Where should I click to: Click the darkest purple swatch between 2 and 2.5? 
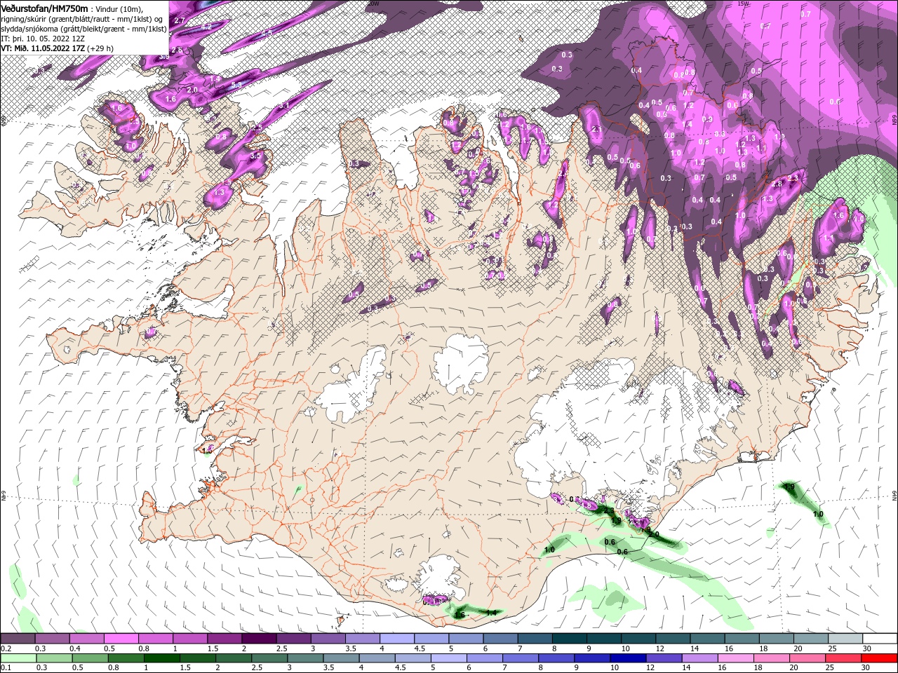(259, 639)
